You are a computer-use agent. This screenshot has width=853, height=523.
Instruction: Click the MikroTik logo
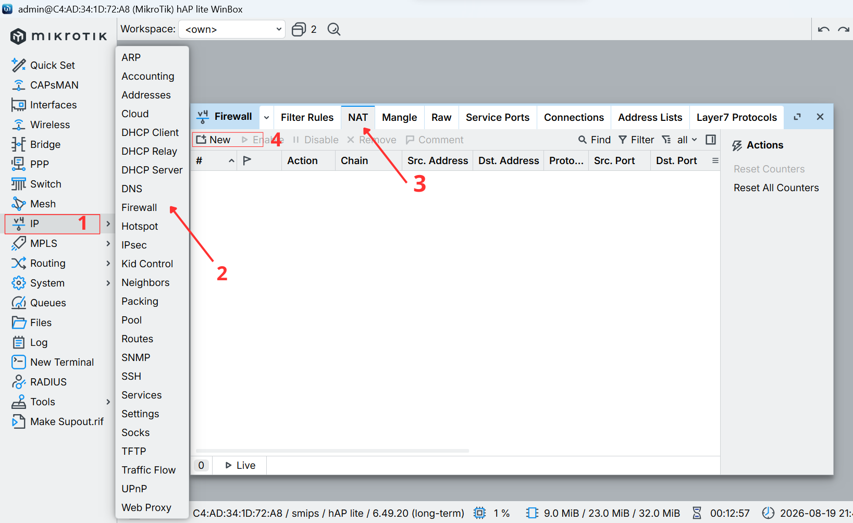coord(59,36)
